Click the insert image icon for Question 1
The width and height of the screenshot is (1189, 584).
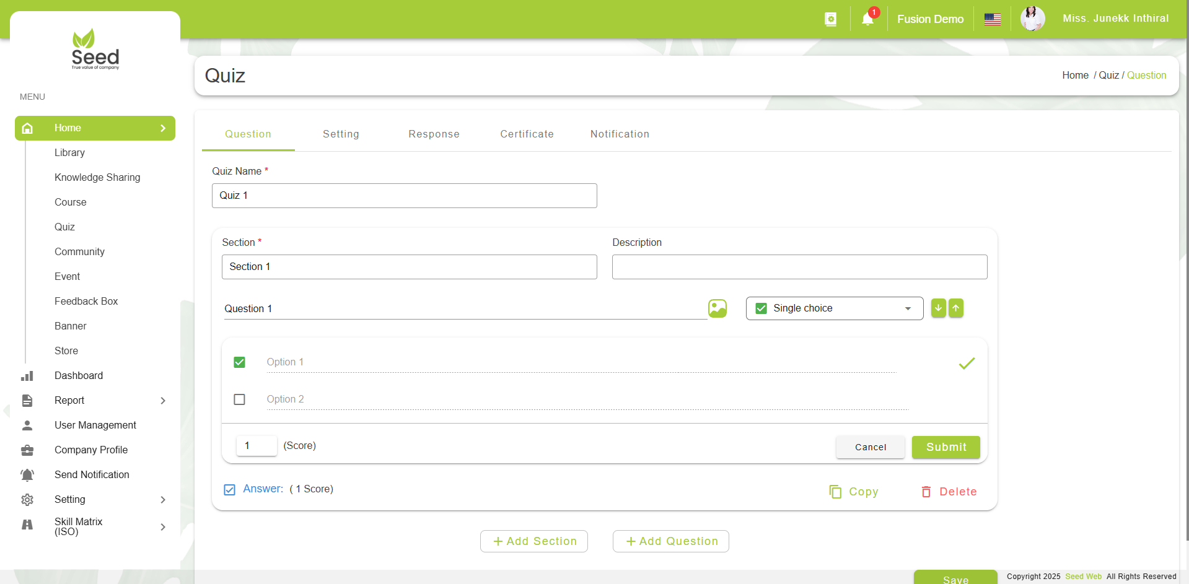(x=717, y=308)
